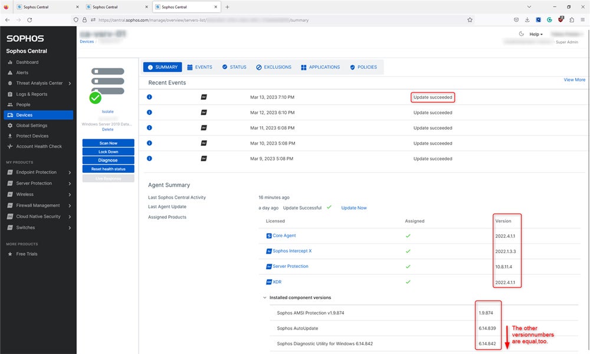The image size is (590, 354).
Task: Click inside the browser address bar
Action: (236, 19)
